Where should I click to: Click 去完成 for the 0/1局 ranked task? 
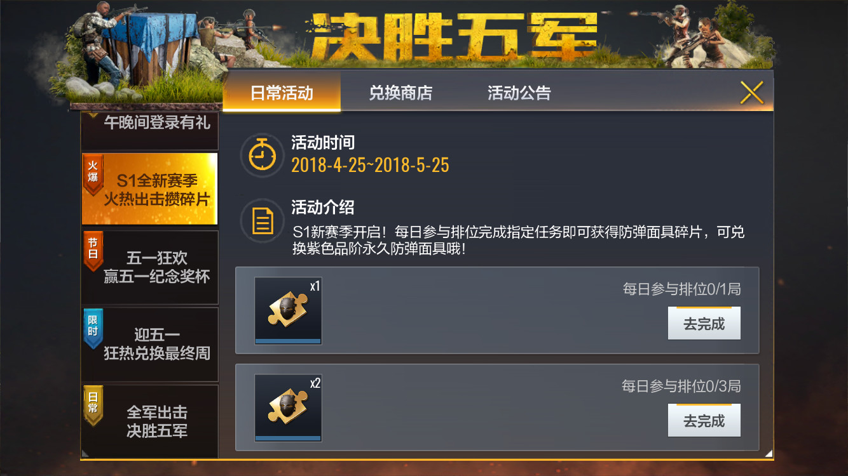pos(704,324)
